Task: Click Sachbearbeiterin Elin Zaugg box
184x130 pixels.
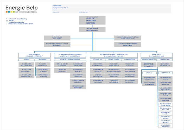Action: [166, 94]
